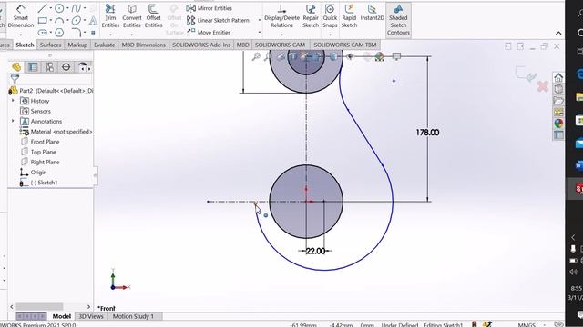The height and width of the screenshot is (327, 583).
Task: Switch to the Markup tab
Action: [77, 45]
